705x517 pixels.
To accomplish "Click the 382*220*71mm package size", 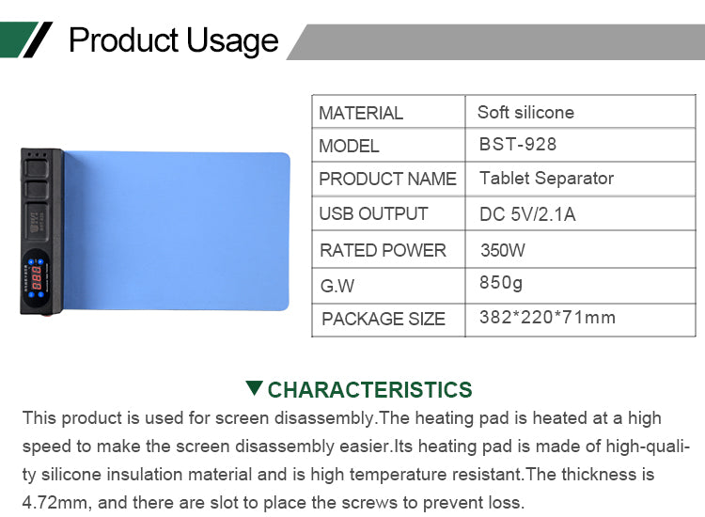I will 547,318.
